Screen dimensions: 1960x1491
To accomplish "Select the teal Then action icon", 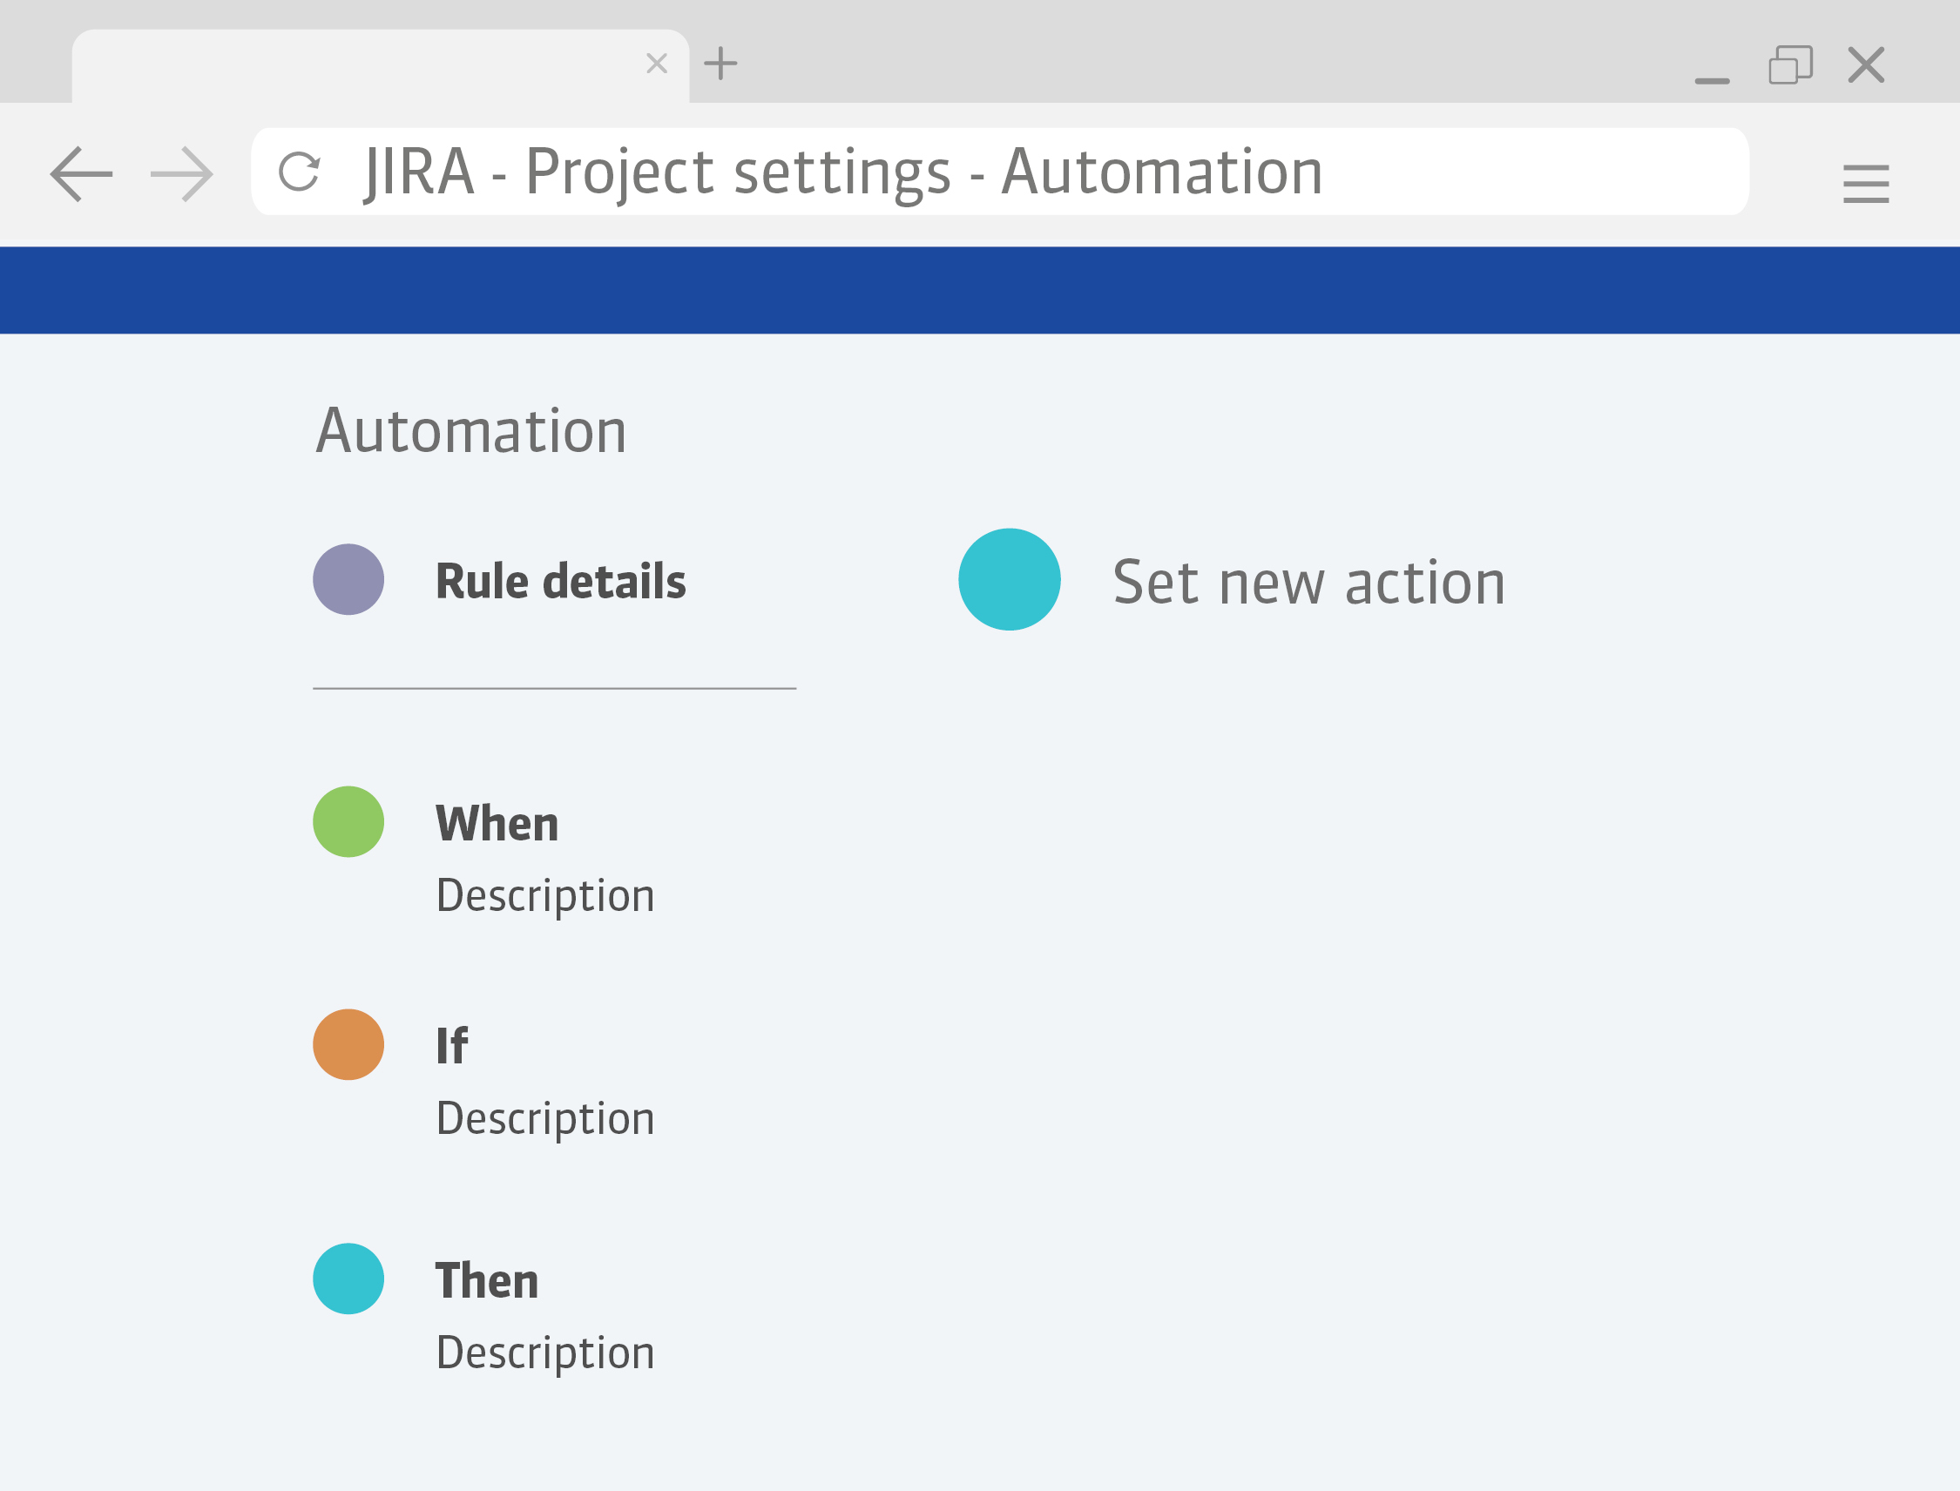I will click(x=348, y=1278).
